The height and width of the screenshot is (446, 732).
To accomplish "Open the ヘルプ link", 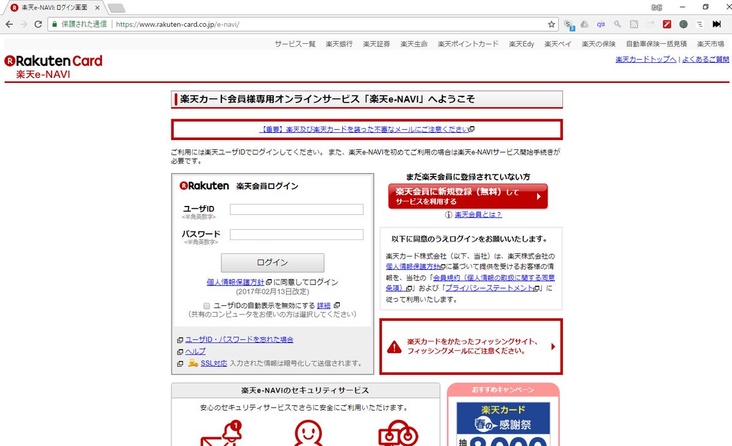I will point(195,352).
